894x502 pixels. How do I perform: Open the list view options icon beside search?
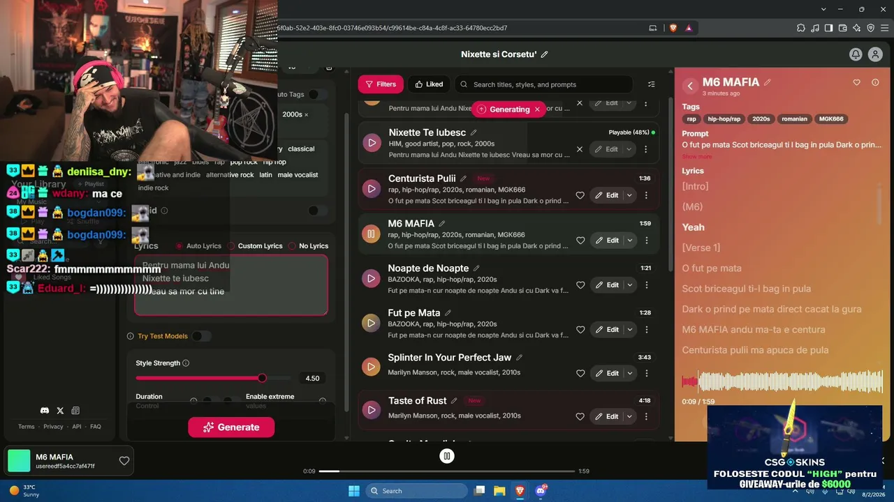click(652, 84)
